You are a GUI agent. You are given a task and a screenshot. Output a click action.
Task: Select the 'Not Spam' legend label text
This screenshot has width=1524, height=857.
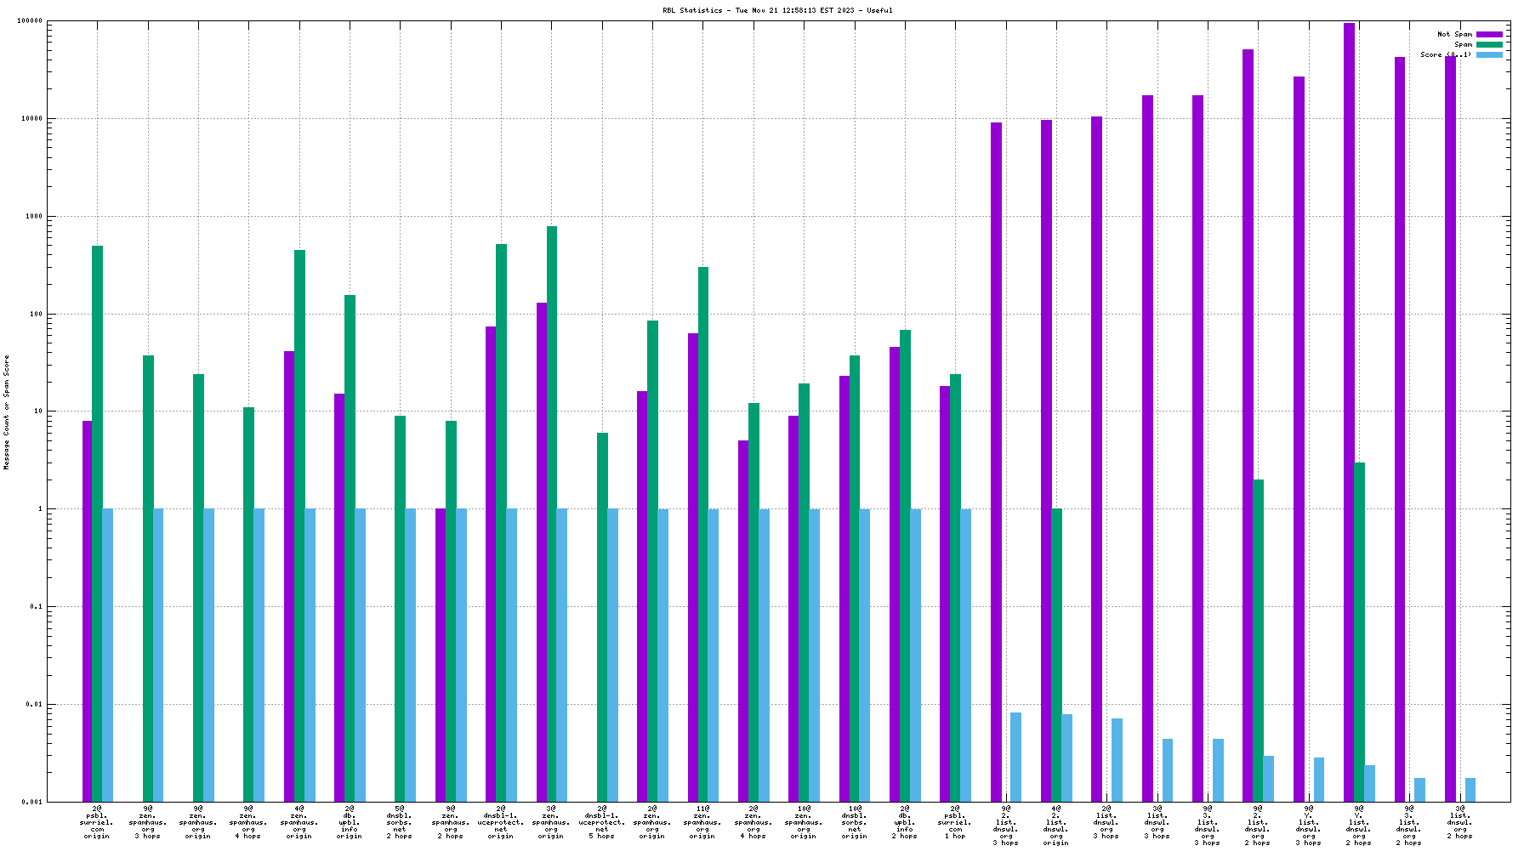(1454, 35)
